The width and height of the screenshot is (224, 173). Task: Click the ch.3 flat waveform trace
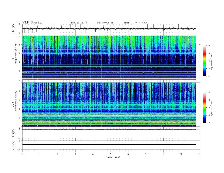[109, 129]
